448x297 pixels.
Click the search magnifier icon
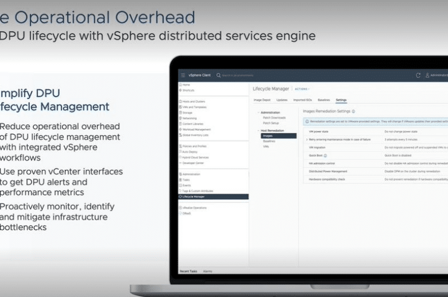point(219,75)
